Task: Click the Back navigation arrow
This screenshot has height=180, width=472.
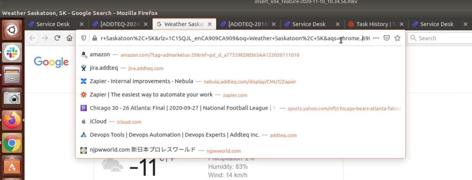Action: point(33,38)
